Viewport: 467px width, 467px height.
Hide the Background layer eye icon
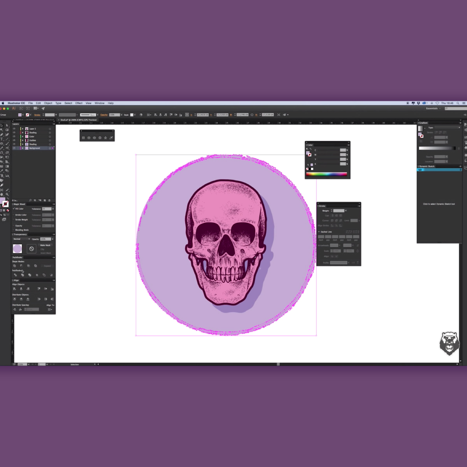pos(14,148)
